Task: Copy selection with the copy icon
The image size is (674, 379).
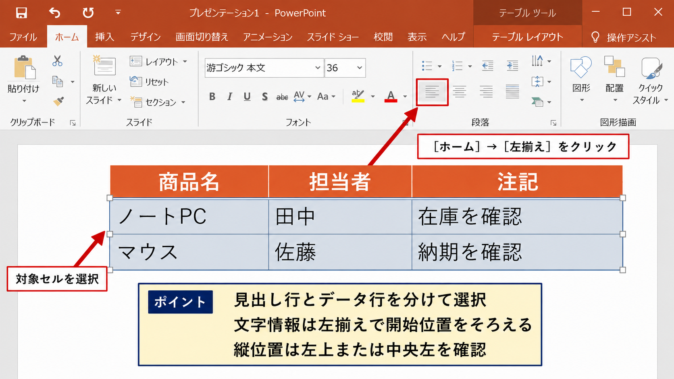Action: pos(58,82)
